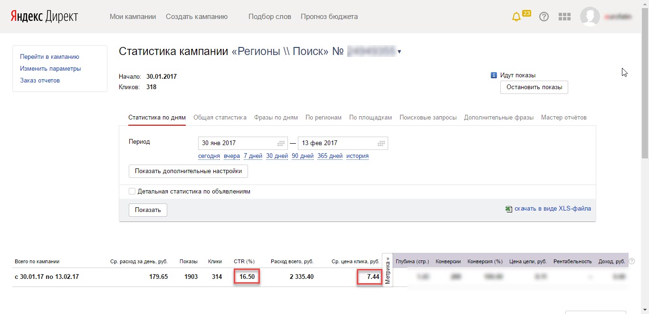Click Показать дополнительные настройки button
Viewport: 649px width, 314px height.
tap(188, 171)
